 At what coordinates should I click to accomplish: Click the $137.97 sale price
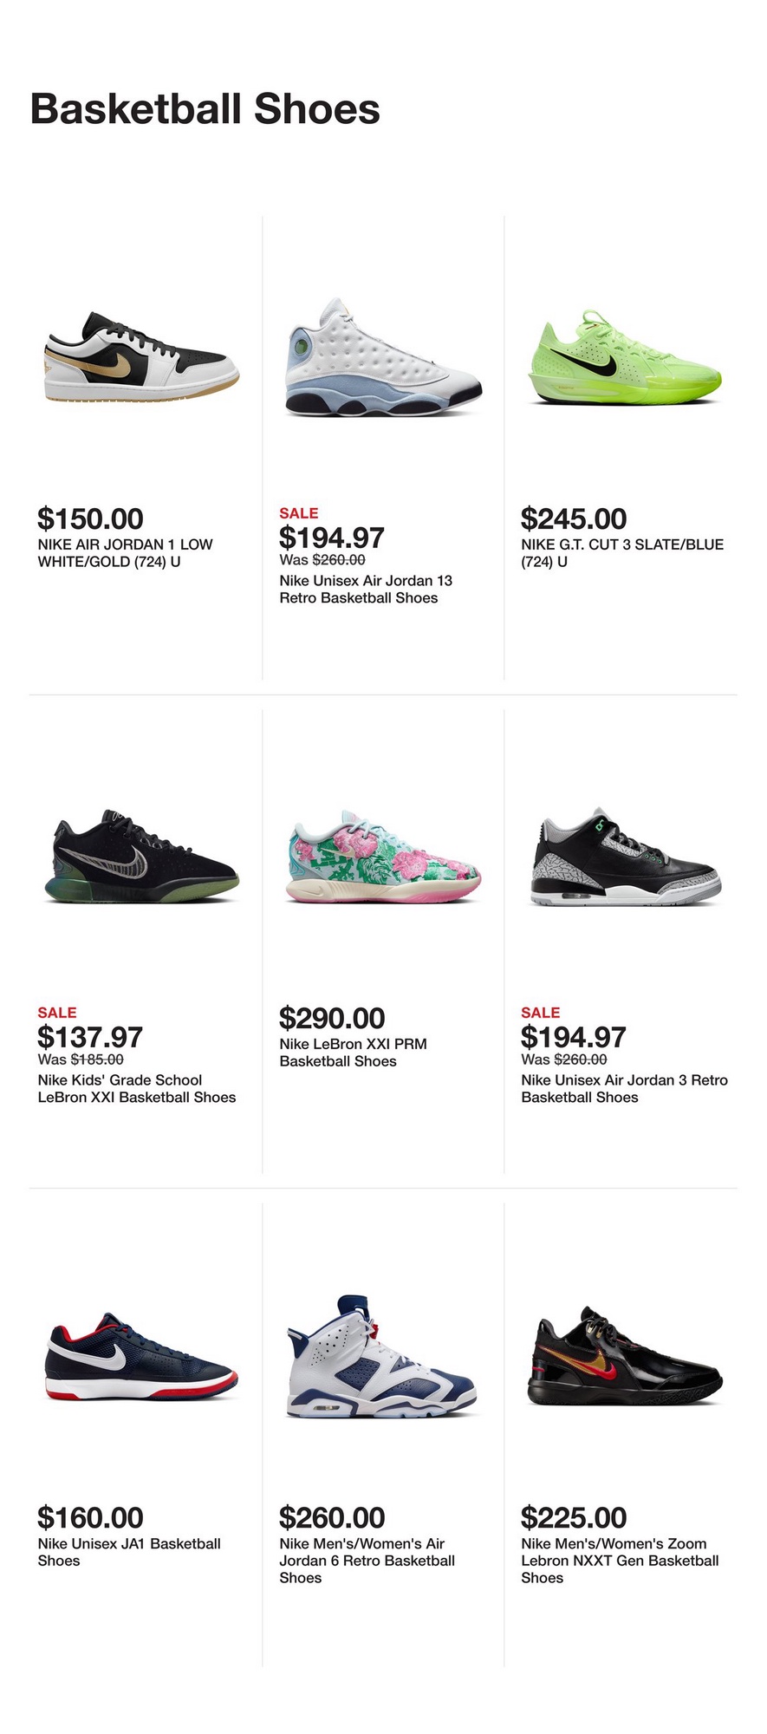(90, 1037)
